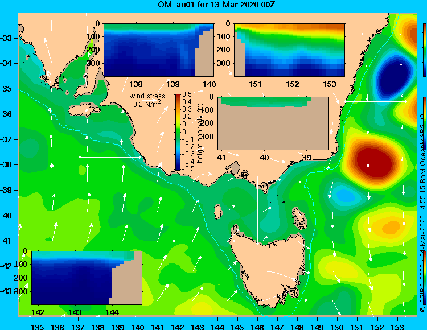
Task: Click the Tasmania landmass on the map
Action: [x=270, y=268]
